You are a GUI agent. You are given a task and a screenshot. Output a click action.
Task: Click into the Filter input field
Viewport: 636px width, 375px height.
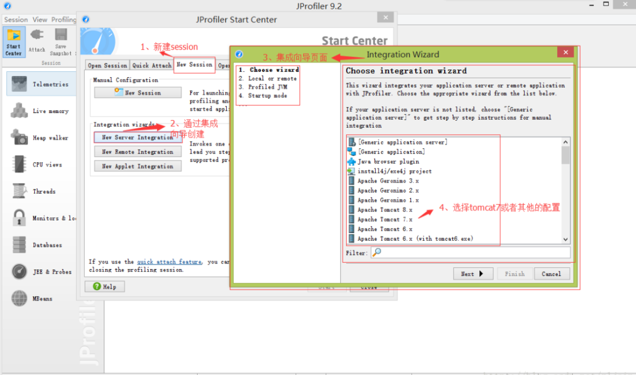coord(471,253)
